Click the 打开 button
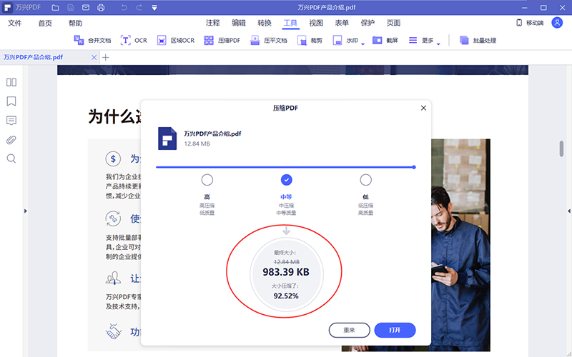Image resolution: width=572 pixels, height=357 pixels. [x=395, y=330]
